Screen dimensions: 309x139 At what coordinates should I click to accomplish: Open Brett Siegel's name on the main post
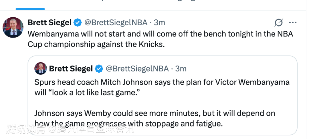coord(49,22)
